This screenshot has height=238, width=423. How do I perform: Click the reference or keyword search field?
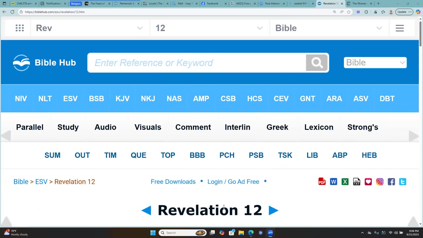point(197,62)
